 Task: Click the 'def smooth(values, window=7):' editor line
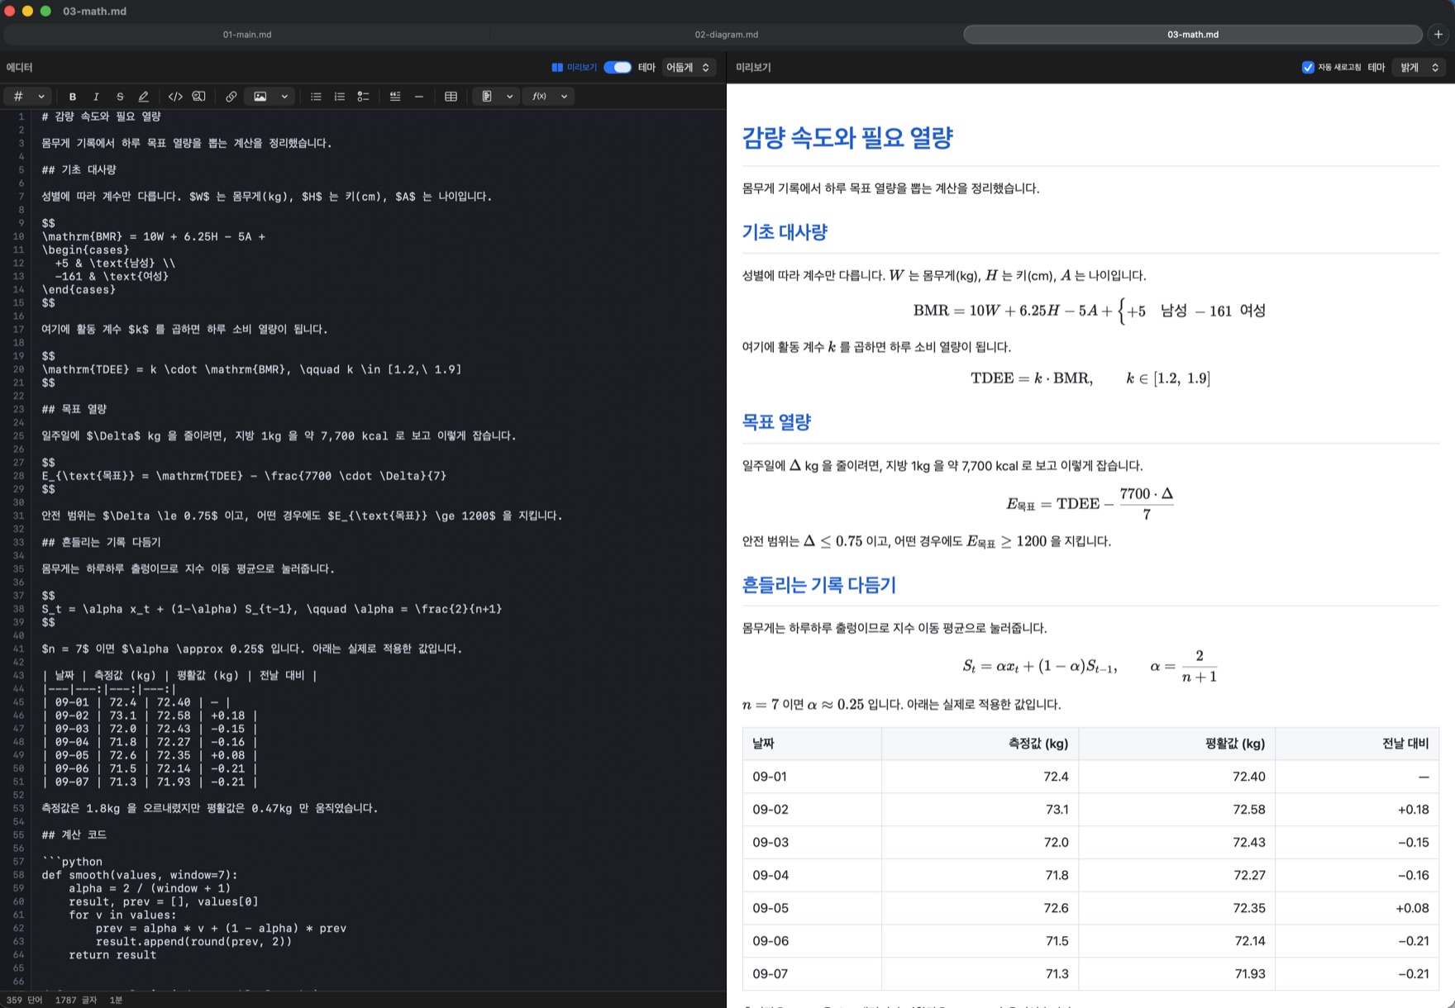(140, 875)
